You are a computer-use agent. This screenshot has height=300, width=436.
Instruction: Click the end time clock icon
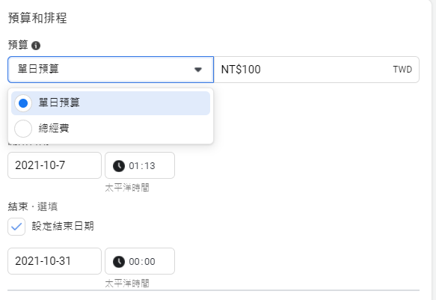pos(119,262)
